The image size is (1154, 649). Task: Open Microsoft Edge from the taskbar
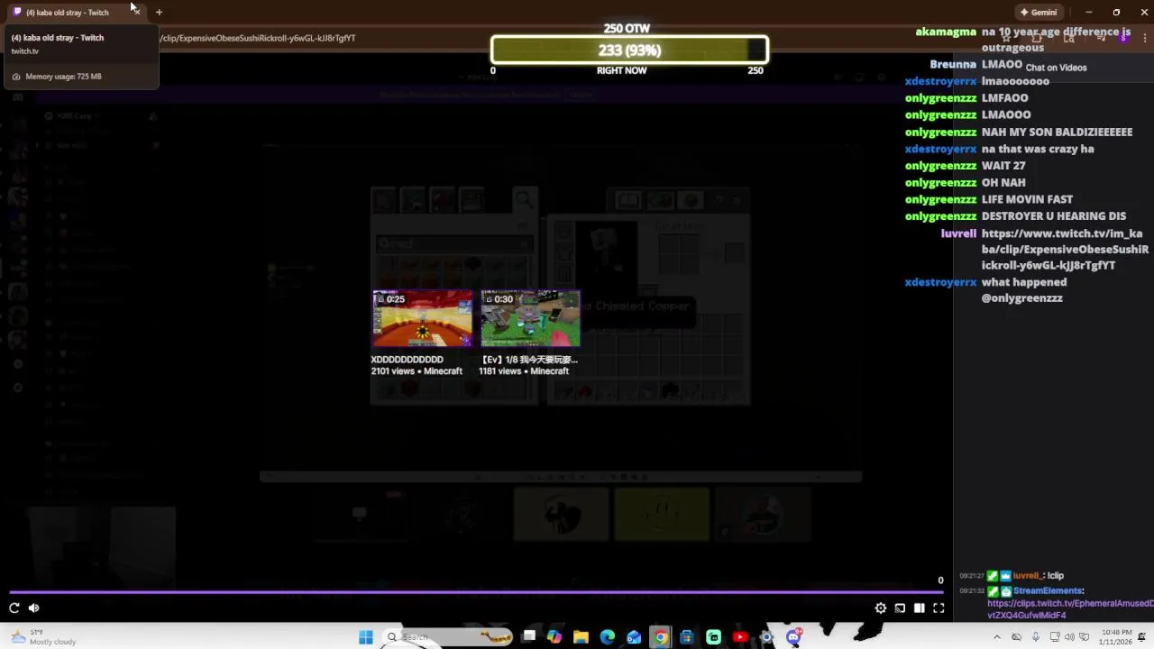point(608,637)
